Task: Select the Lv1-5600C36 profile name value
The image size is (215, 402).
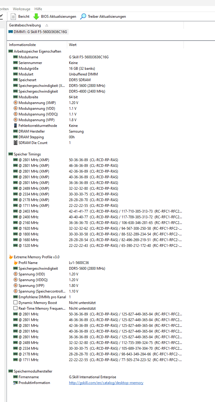Action: click(x=78, y=263)
